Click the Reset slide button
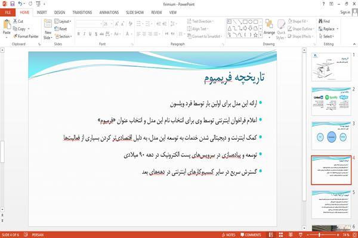The height and width of the screenshot is (238, 358). click(61, 29)
